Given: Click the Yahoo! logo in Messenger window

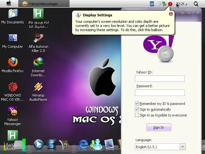Looking at the screenshot, I should click(159, 48).
